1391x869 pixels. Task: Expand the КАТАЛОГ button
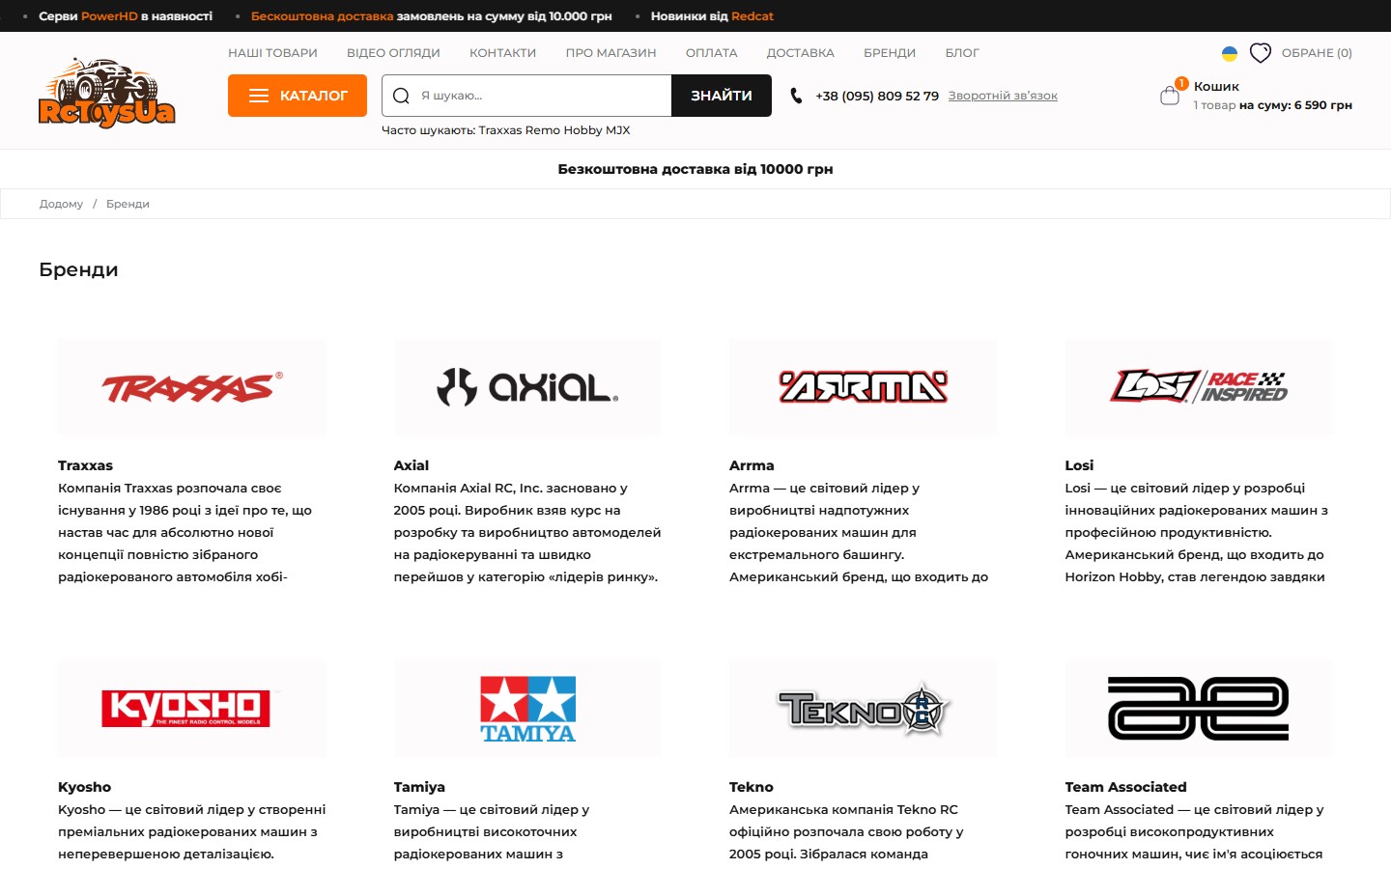298,96
